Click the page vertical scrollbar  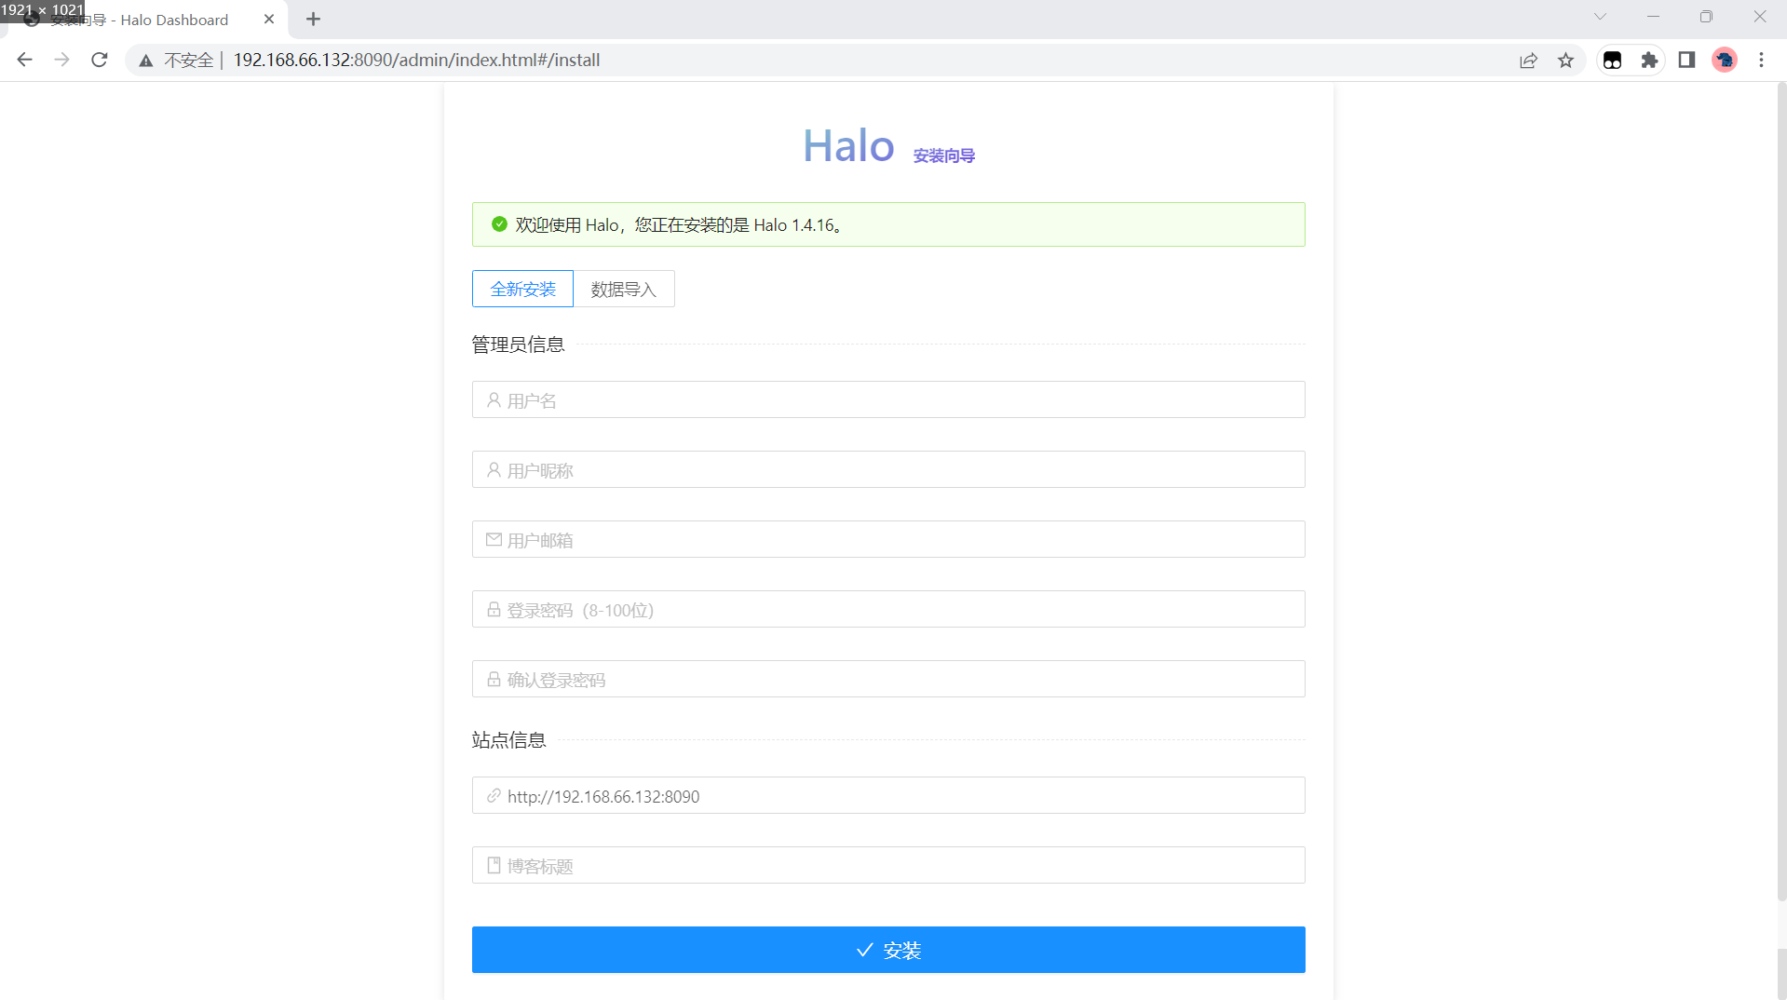(1780, 493)
